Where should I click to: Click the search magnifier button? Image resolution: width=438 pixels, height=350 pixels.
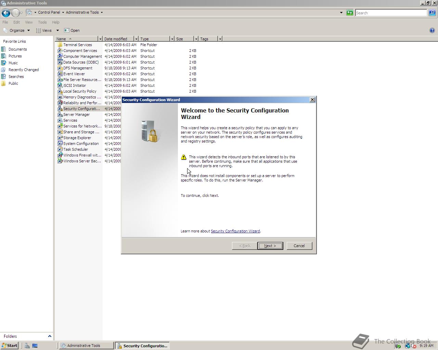pos(432,13)
